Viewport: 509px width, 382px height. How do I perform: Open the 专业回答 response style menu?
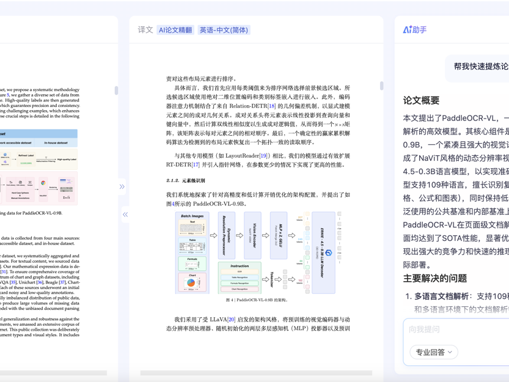[434, 353]
